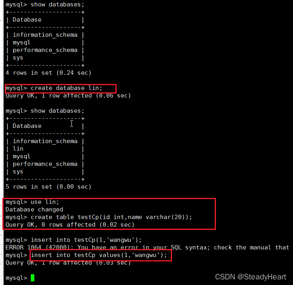Click 'information_schema' in the first list
The width and height of the screenshot is (293, 285).
(45, 35)
